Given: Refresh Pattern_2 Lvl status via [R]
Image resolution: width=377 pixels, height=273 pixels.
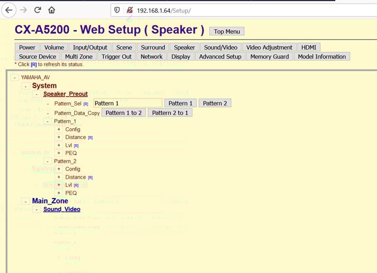Looking at the screenshot, I should pyautogui.click(x=76, y=185).
